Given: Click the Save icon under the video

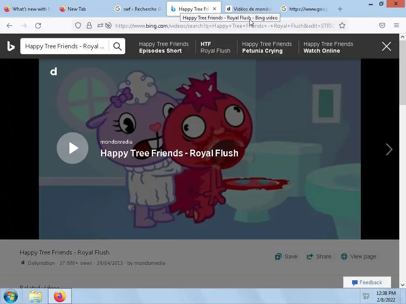Looking at the screenshot, I should tap(278, 256).
